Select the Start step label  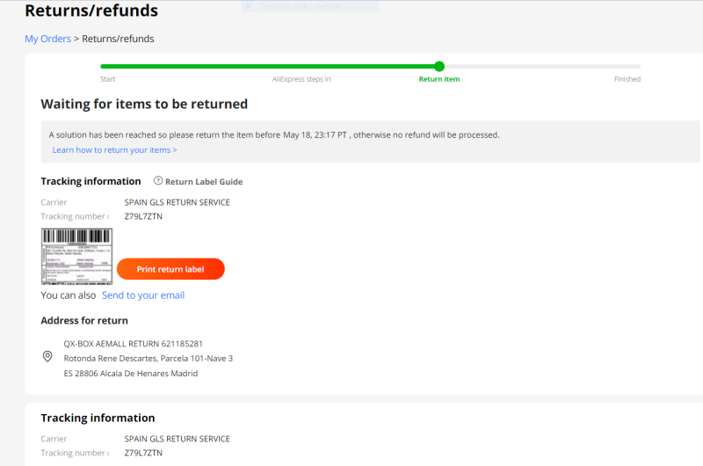point(108,79)
